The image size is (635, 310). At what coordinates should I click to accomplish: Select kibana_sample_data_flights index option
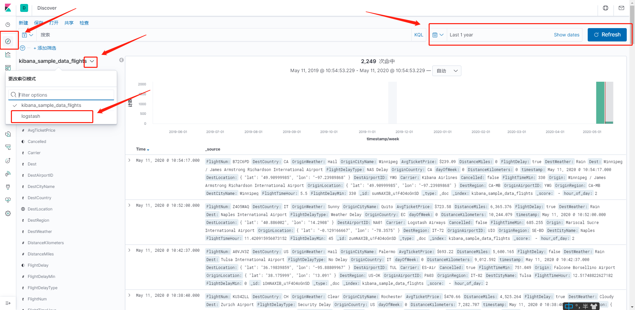tap(61, 105)
